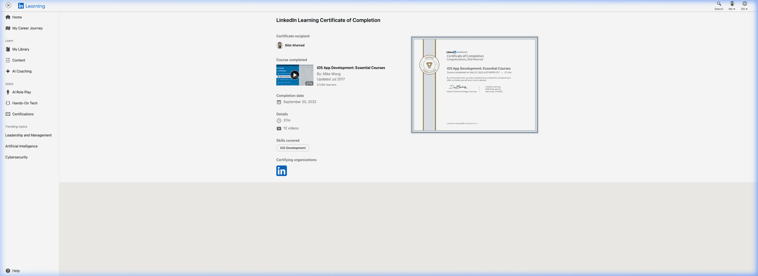Image resolution: width=758 pixels, height=276 pixels.
Task: Open the Help question mark icon
Action: [8, 271]
